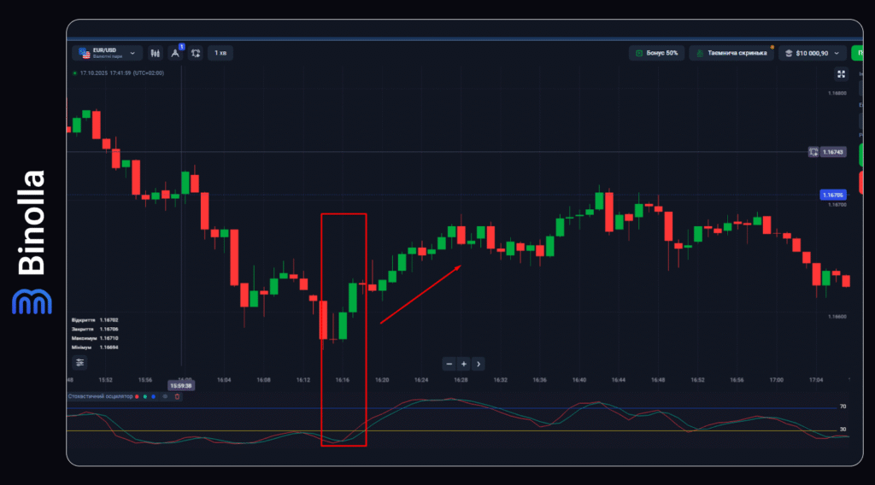Expand the EUR/USD asset selector

[x=107, y=53]
